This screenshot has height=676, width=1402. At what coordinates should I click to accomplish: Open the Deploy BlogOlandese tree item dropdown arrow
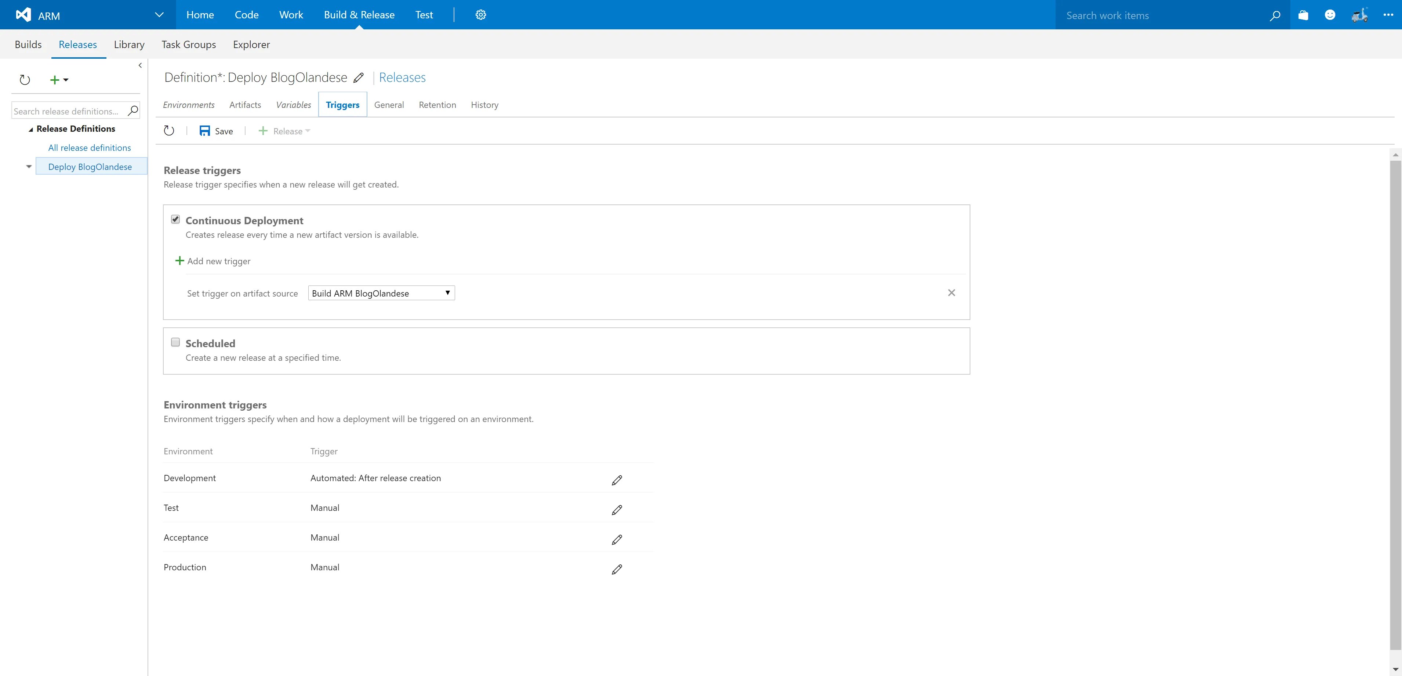tap(29, 167)
